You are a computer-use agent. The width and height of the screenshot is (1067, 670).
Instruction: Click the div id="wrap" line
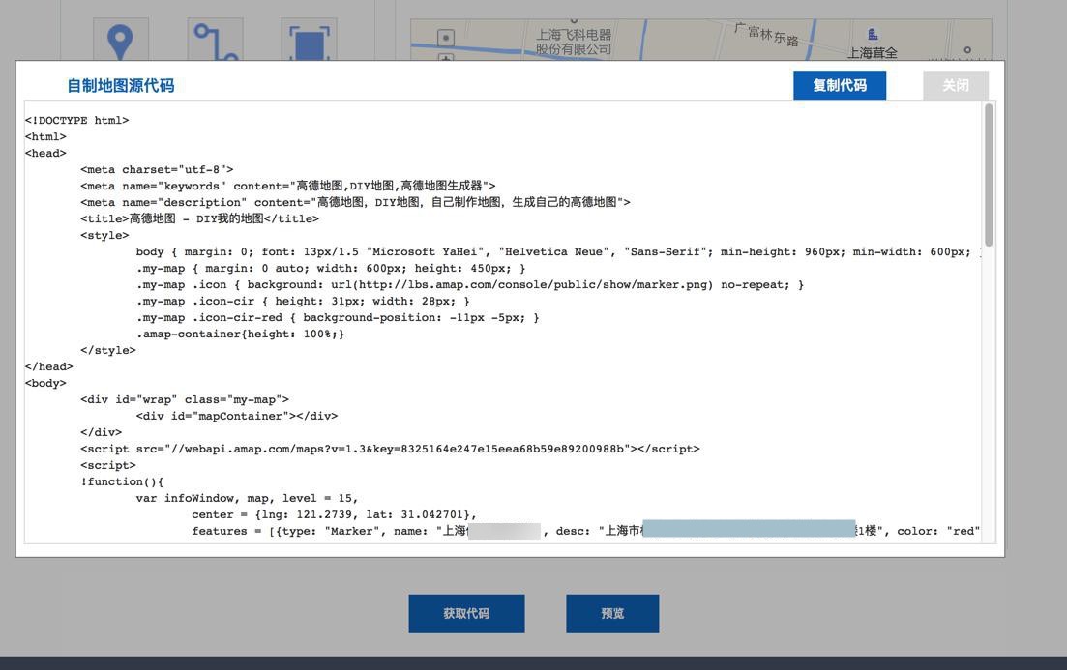(x=185, y=399)
